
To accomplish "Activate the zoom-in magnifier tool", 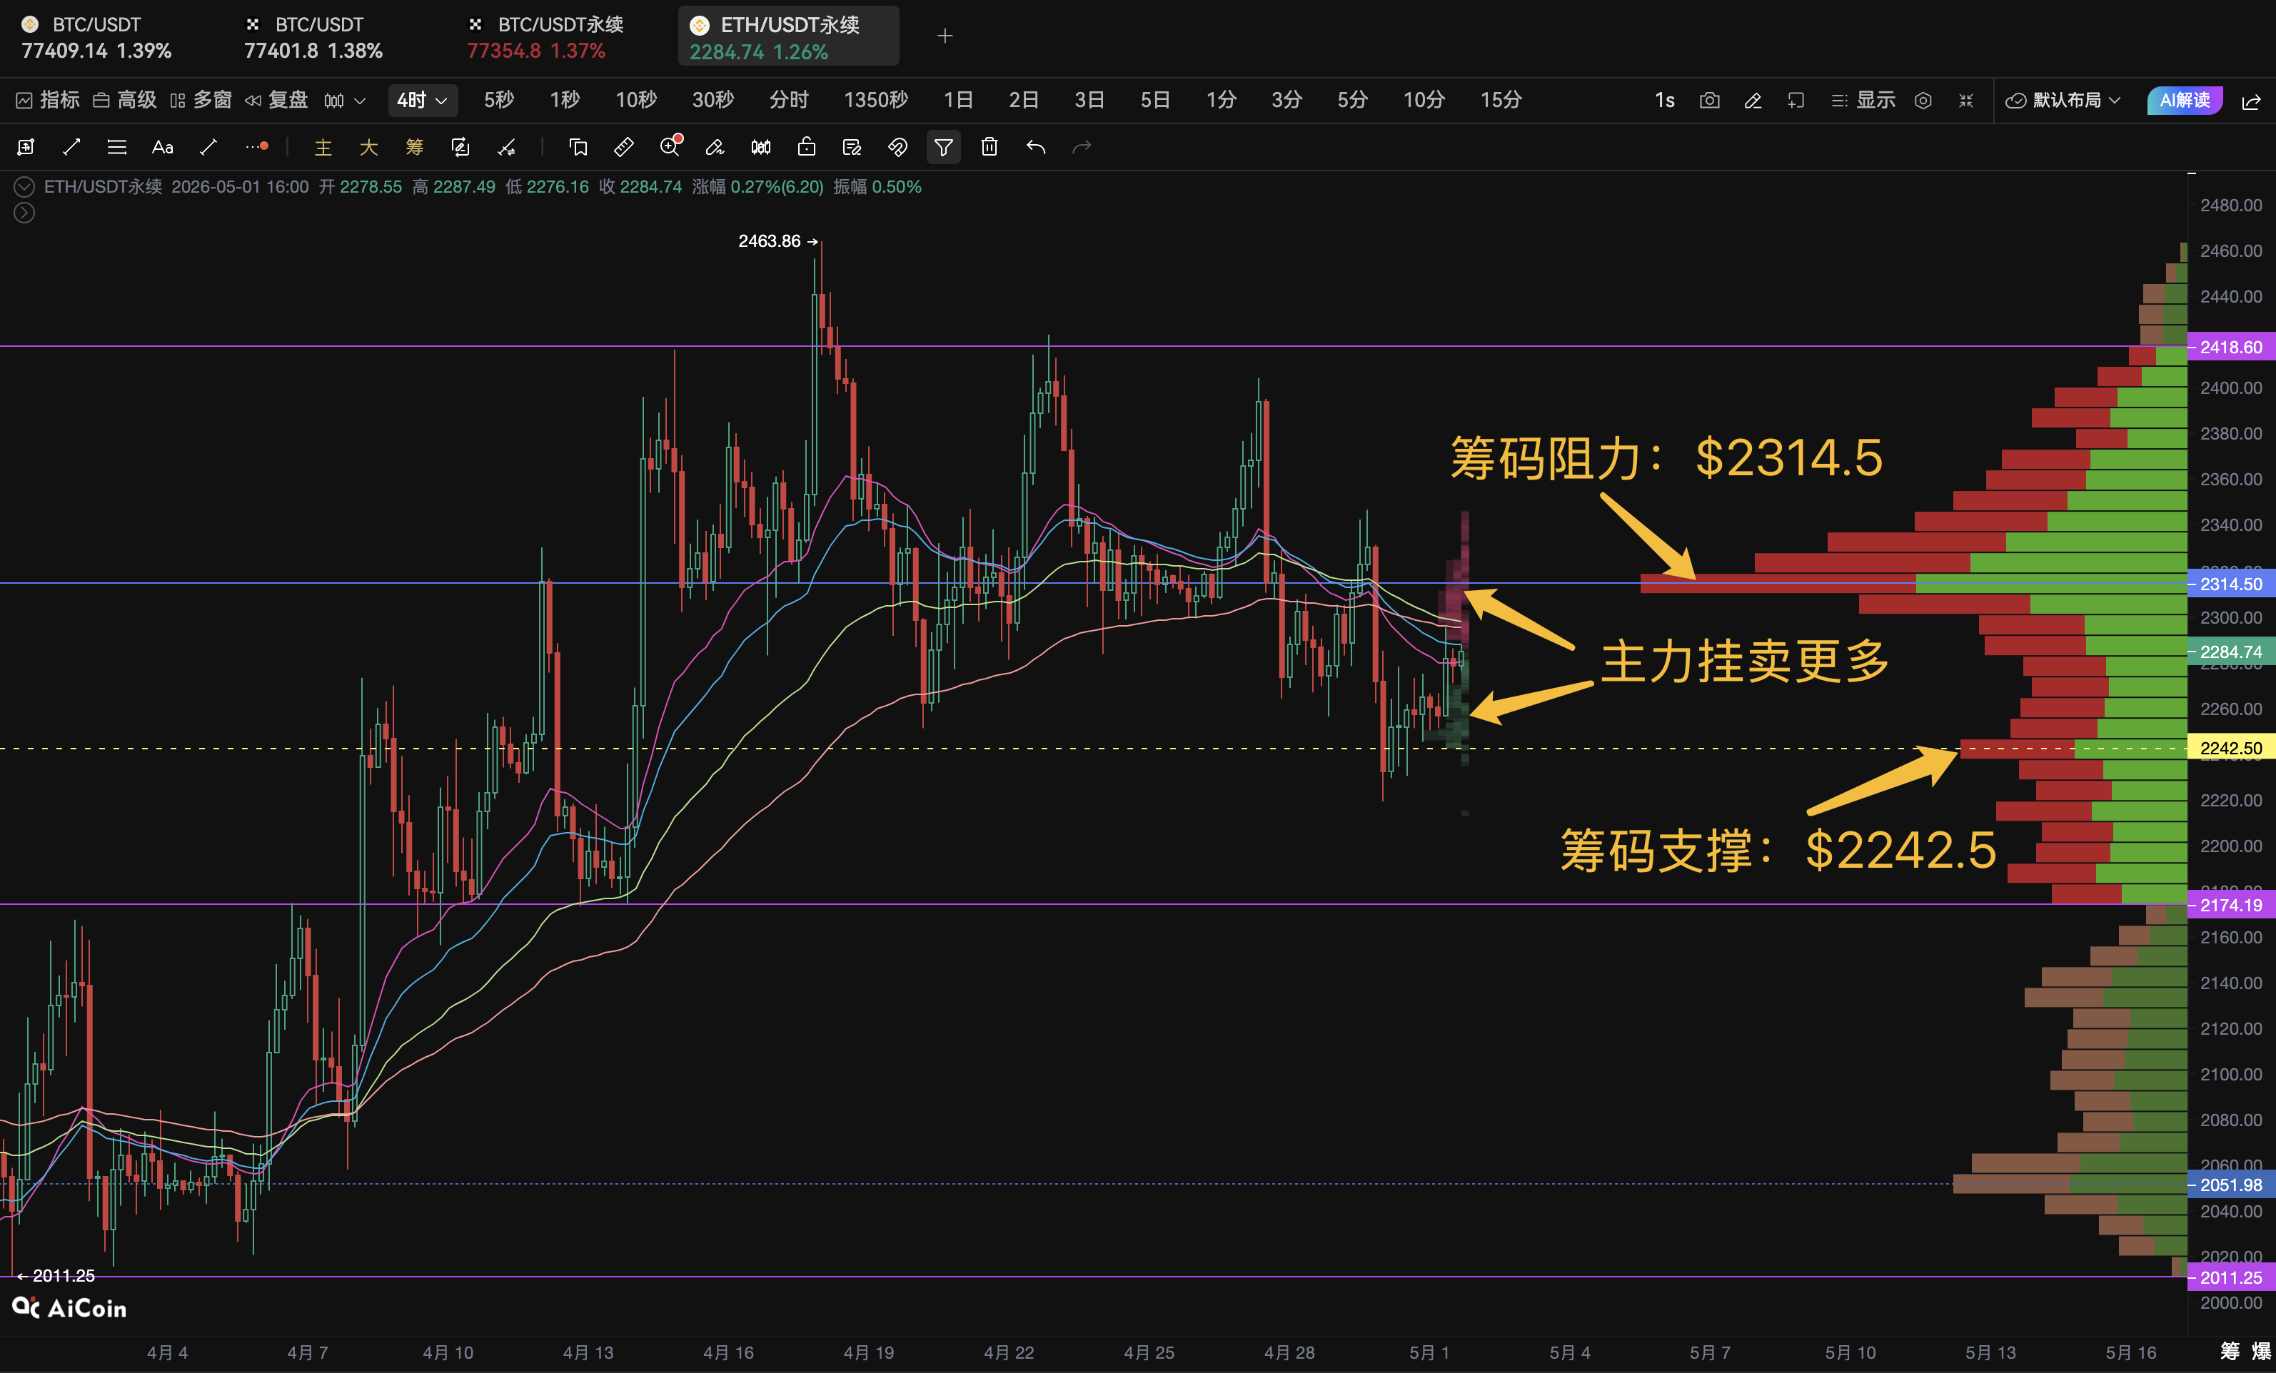I will [670, 147].
